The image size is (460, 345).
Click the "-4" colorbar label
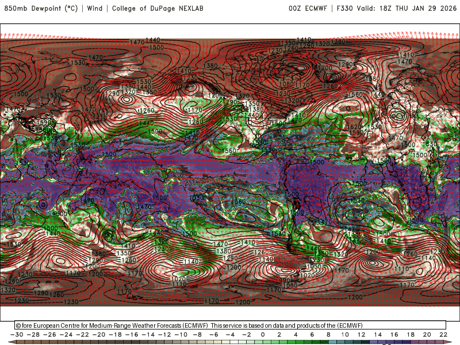click(230, 335)
